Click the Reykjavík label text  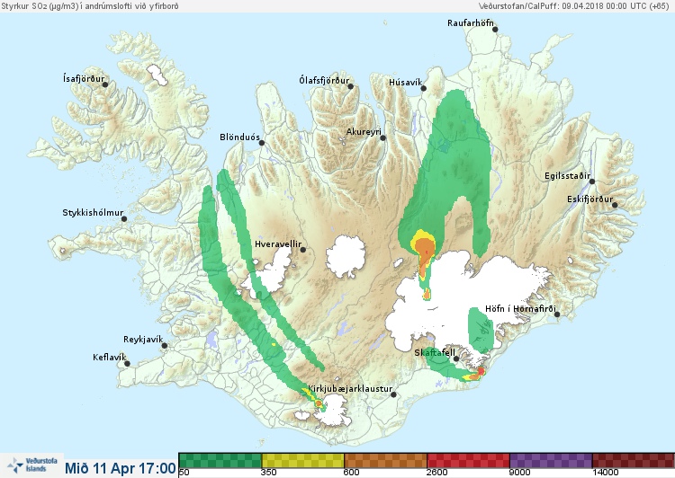point(143,340)
